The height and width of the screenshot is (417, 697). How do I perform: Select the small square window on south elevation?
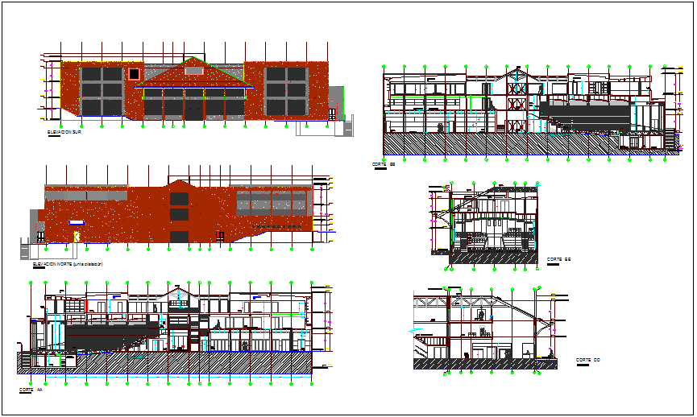click(x=133, y=74)
